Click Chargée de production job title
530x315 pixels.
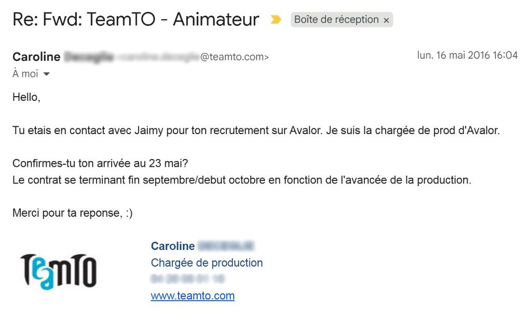[207, 262]
